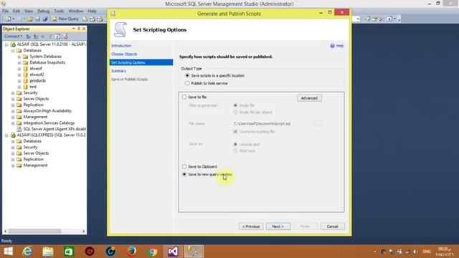Open Firefox from the taskbar
This screenshot has height=258, width=459.
coord(131,252)
